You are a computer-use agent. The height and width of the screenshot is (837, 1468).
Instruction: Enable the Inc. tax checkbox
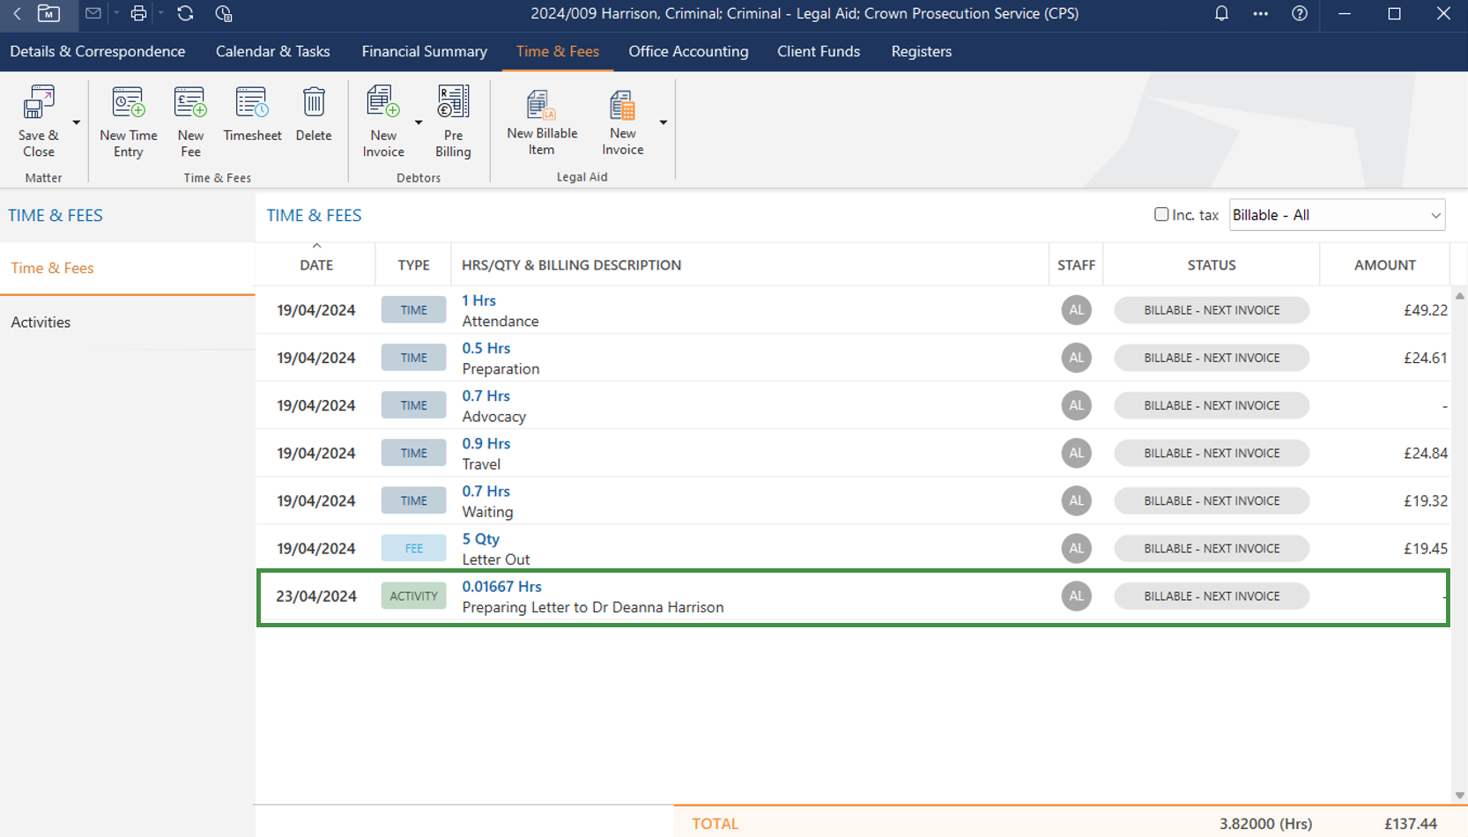tap(1161, 214)
